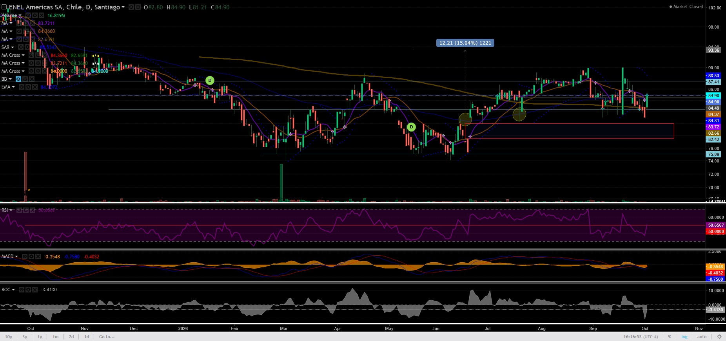This screenshot has width=726, height=341.
Task: Toggle Volume indicator visibility eye
Action: 28,15
